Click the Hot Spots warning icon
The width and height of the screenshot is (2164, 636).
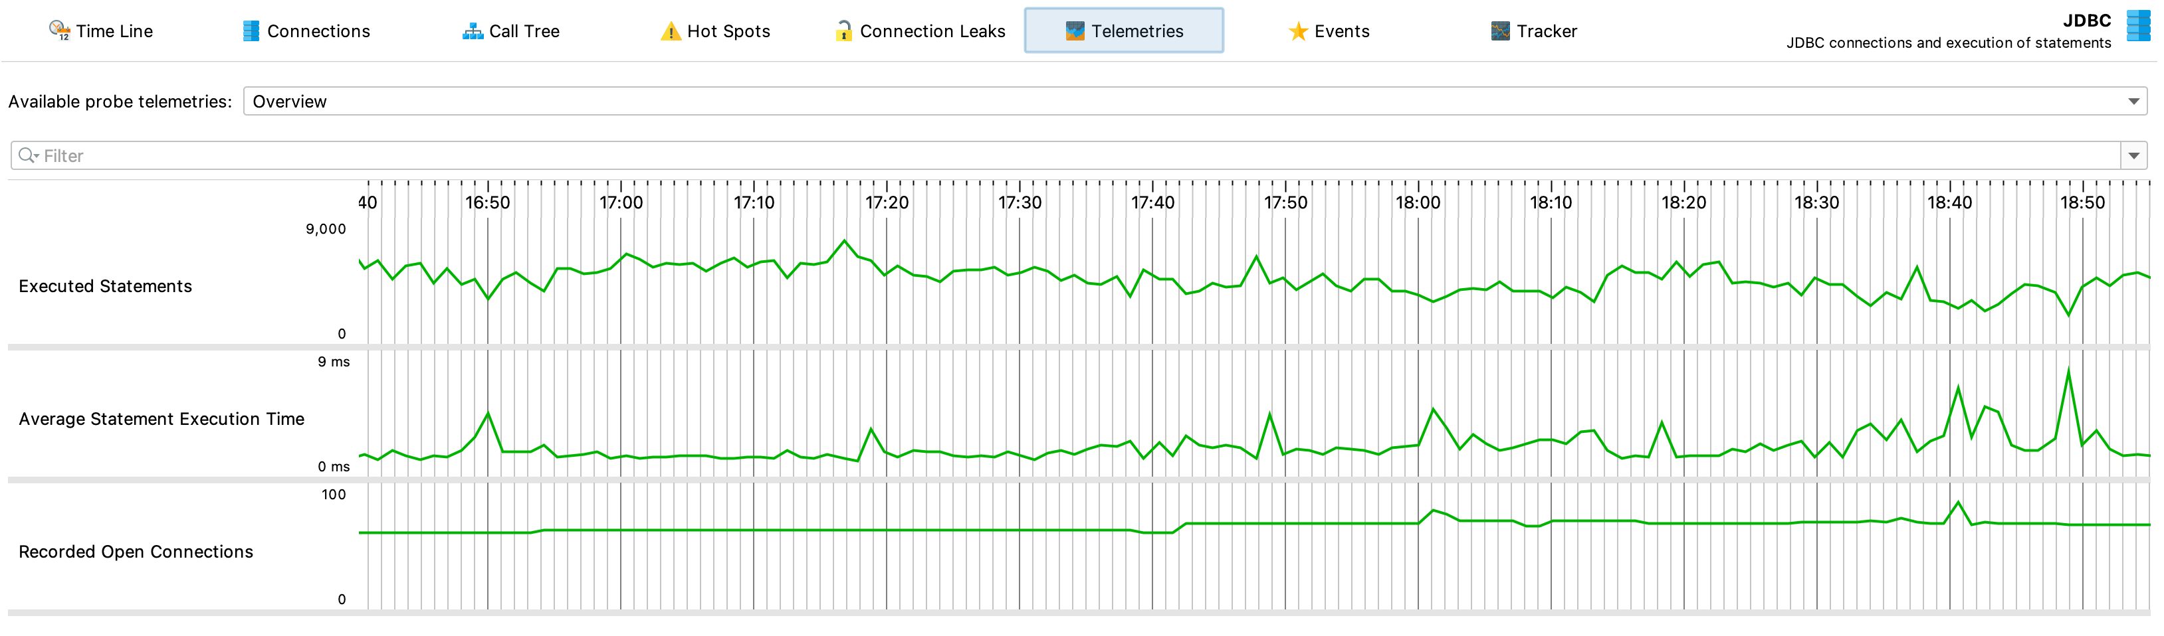tap(671, 31)
